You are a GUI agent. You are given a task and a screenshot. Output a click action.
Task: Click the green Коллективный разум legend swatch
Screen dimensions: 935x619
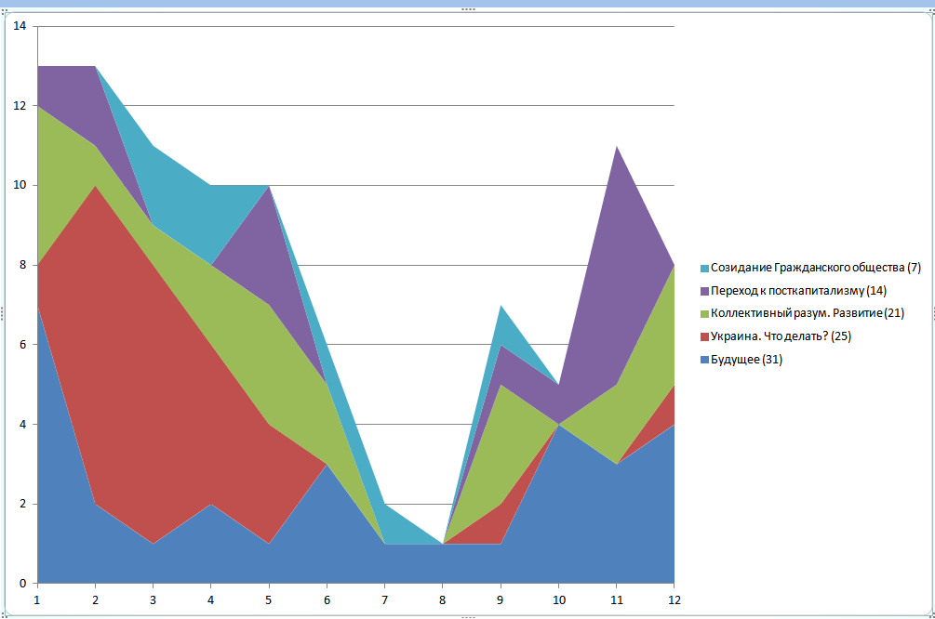[704, 314]
